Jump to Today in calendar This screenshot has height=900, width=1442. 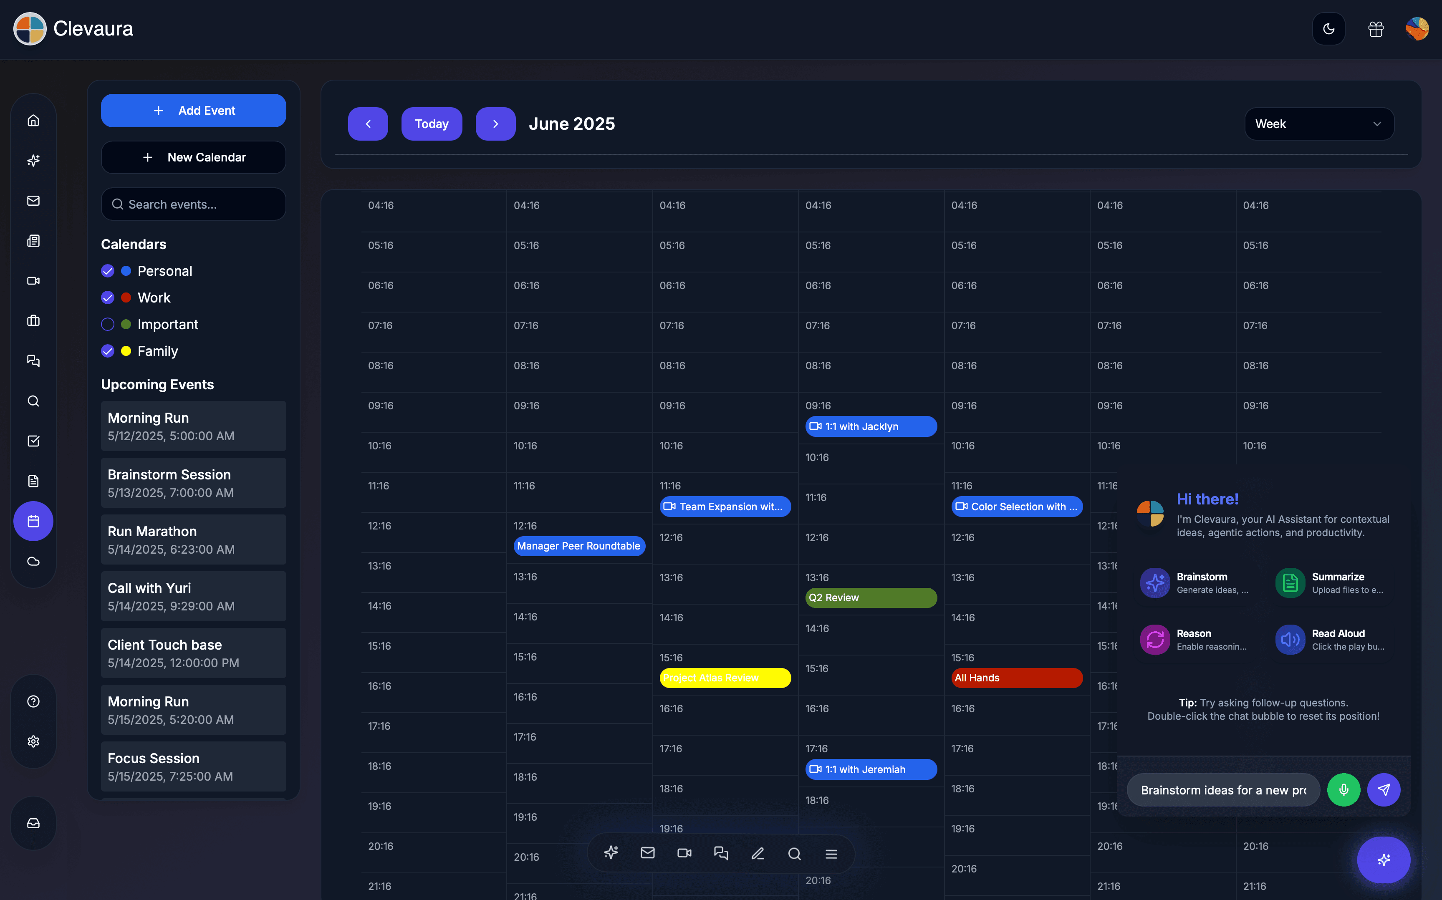point(432,124)
